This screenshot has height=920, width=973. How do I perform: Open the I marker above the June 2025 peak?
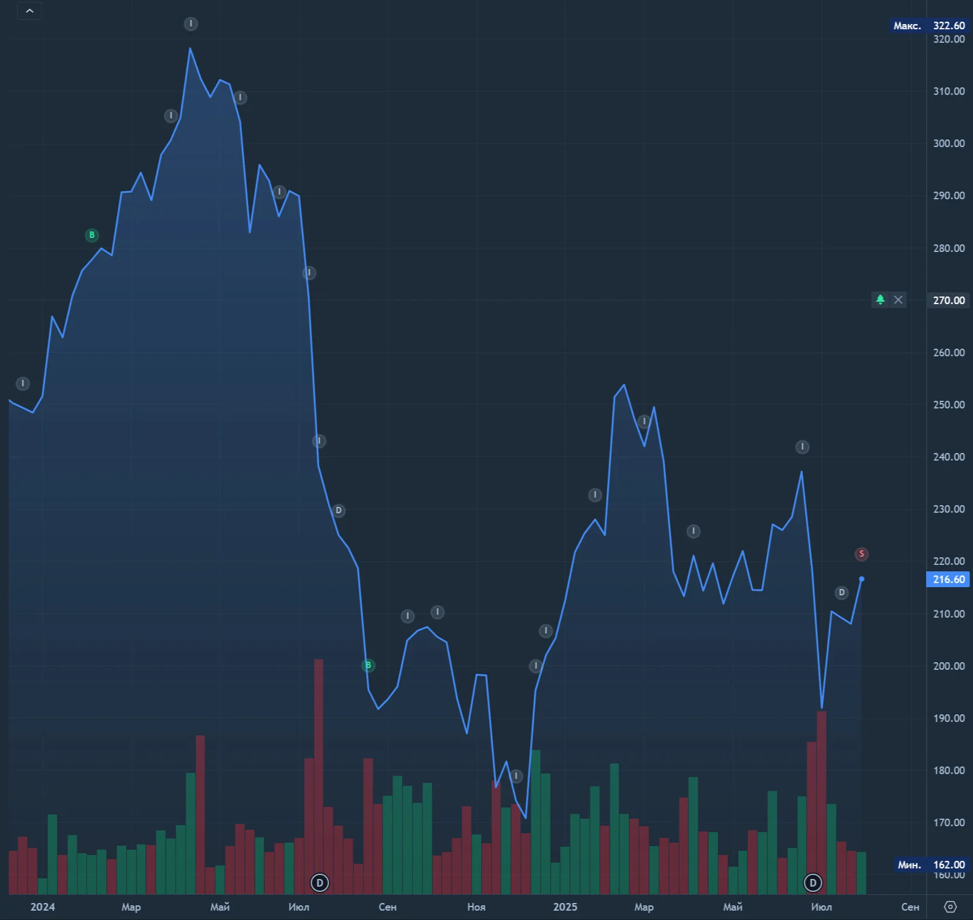802,448
